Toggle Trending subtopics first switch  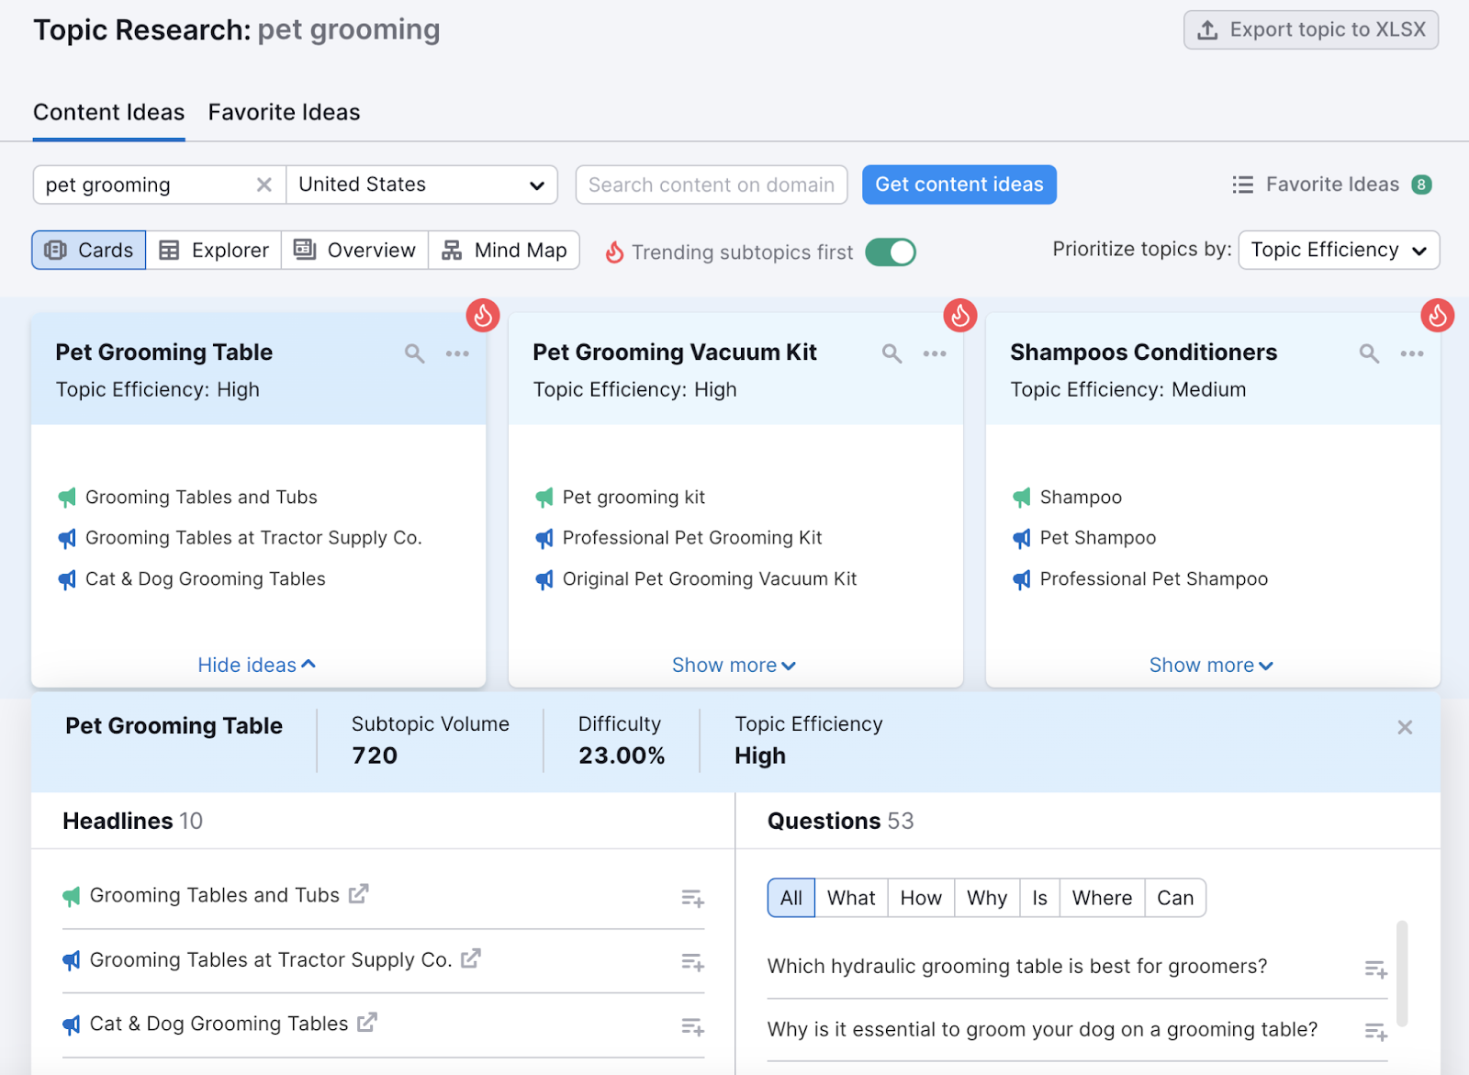coord(891,252)
